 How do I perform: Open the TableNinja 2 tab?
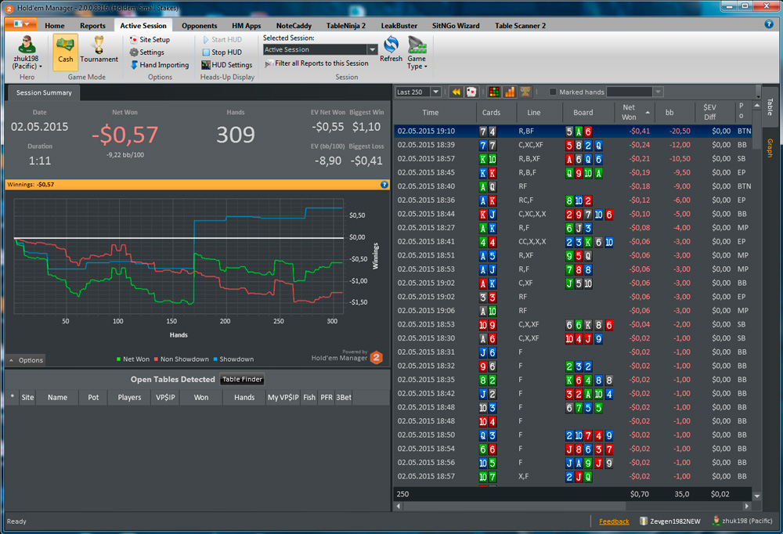pos(345,26)
